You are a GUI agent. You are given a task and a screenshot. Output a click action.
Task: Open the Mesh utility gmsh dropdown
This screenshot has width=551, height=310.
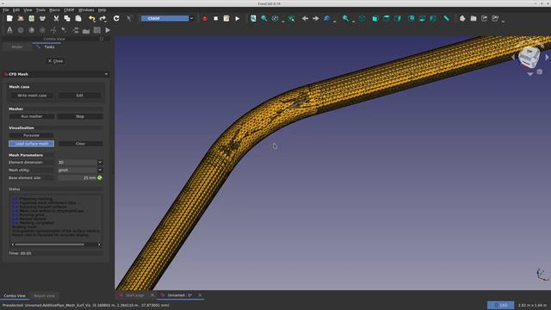point(80,170)
